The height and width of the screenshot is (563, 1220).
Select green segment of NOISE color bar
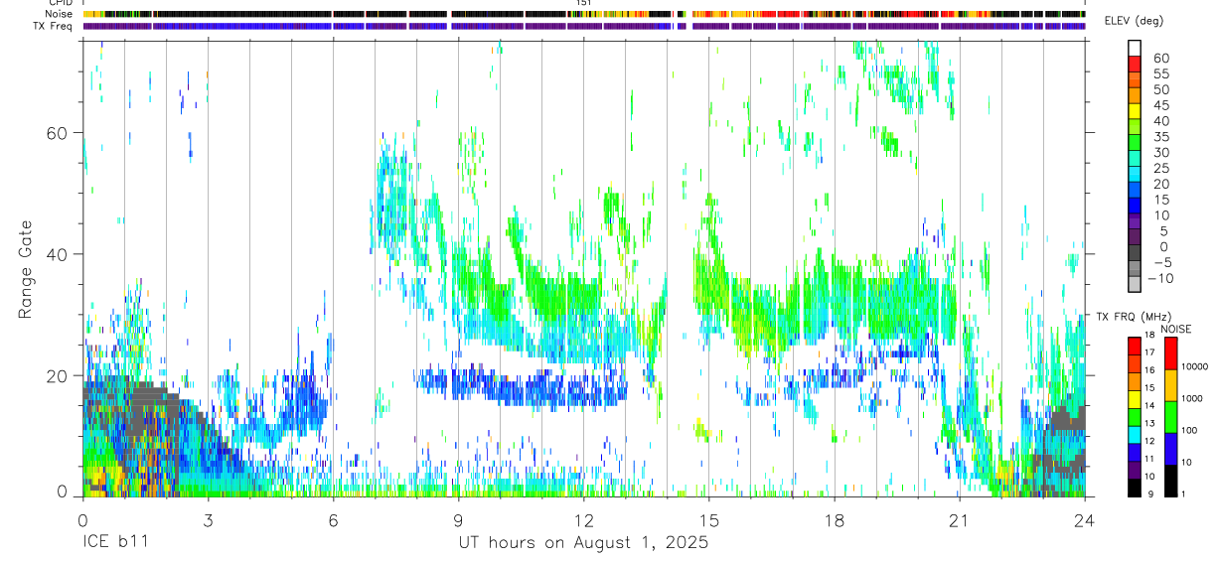pos(1171,417)
